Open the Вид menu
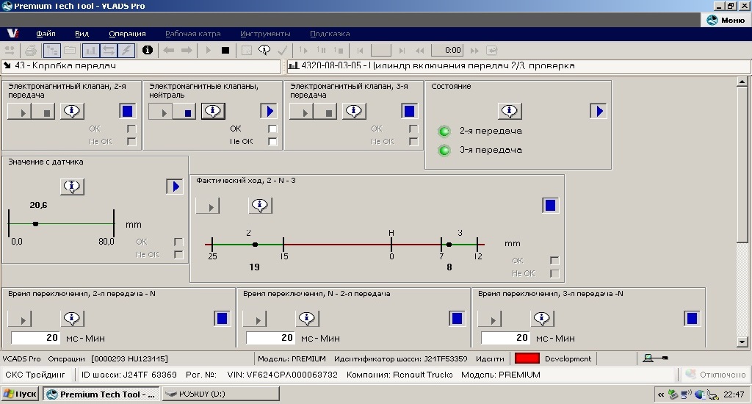752x404 pixels. pos(82,34)
